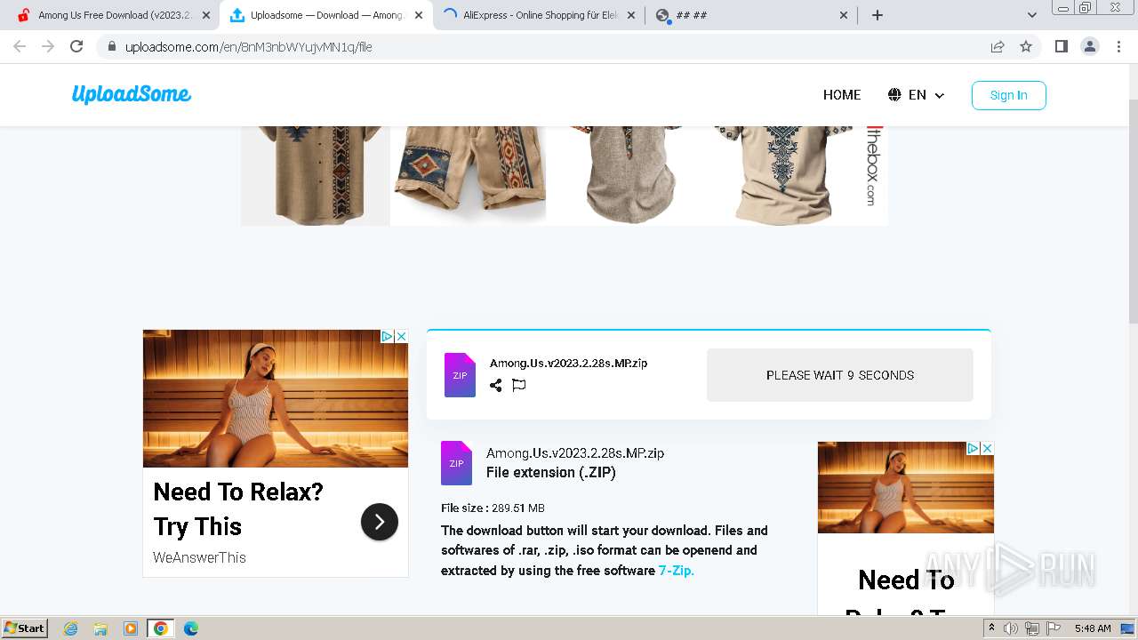Switch to the Among Us Free Download tab
This screenshot has width=1138, height=640.
point(113,15)
